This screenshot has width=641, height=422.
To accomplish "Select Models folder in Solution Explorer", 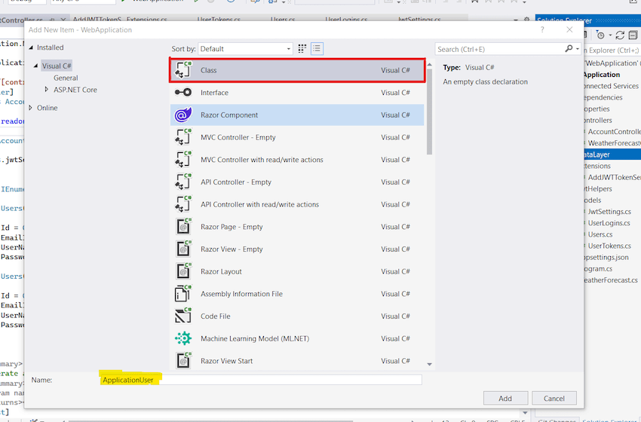I will point(593,200).
